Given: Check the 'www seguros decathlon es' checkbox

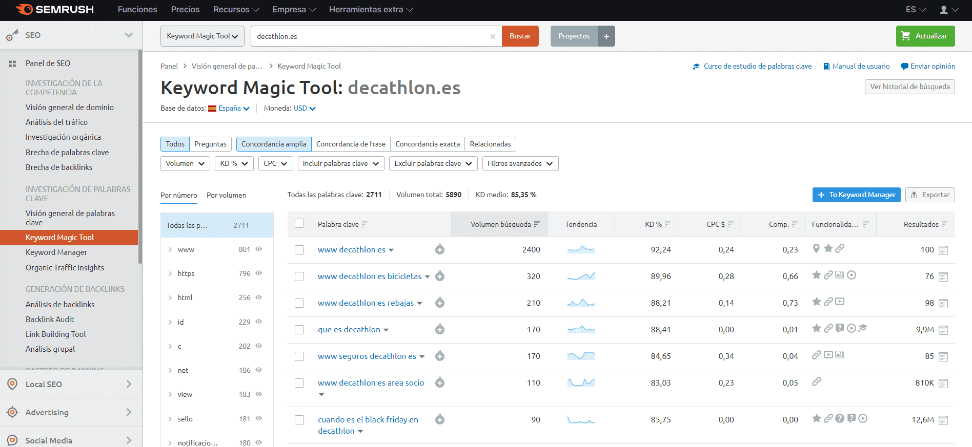Looking at the screenshot, I should (x=299, y=356).
